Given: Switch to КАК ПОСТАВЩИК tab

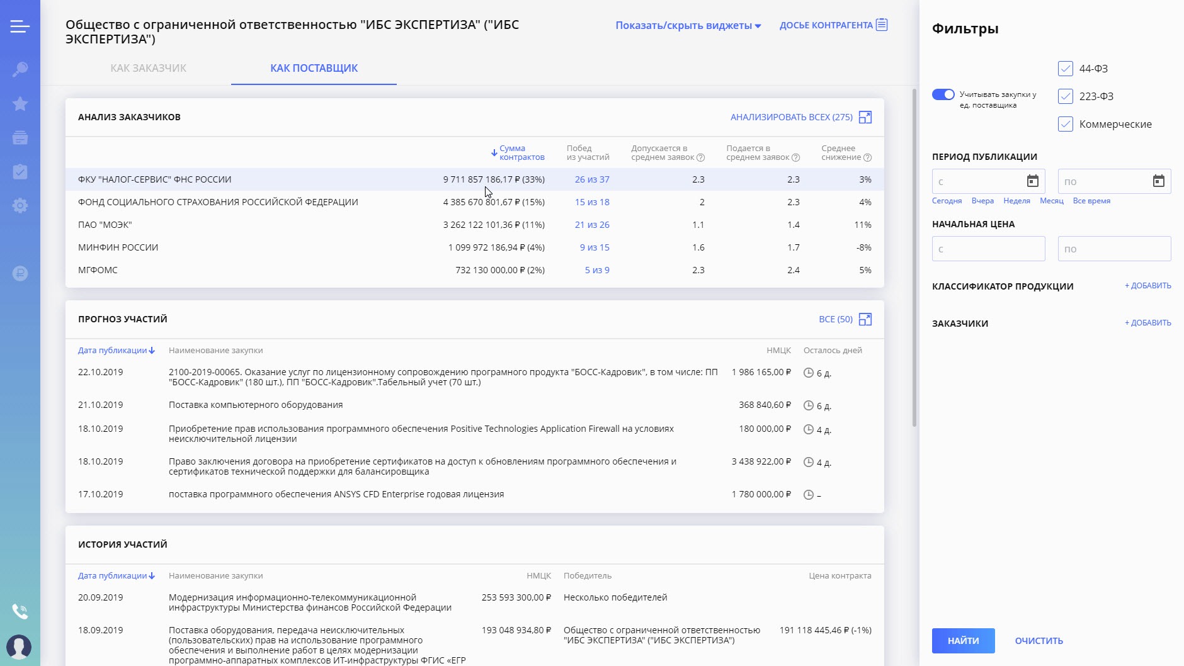Looking at the screenshot, I should pos(314,68).
